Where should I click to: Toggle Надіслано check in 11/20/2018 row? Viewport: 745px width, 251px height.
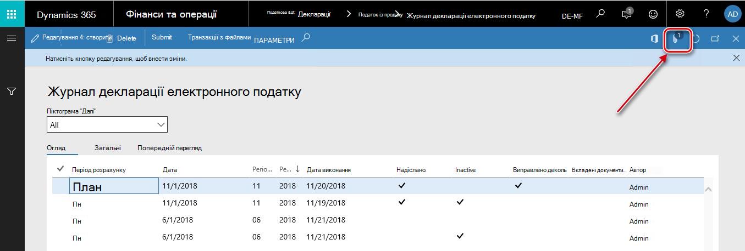(402, 186)
